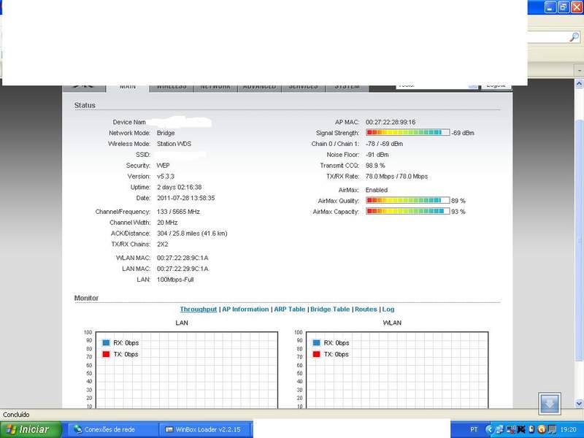Click the ACK/Distance value 304 / 25.8 miles

click(x=192, y=233)
